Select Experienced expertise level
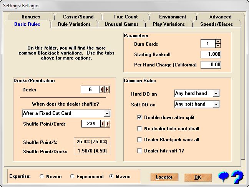The width and height of the screenshot is (249, 187). (72, 176)
